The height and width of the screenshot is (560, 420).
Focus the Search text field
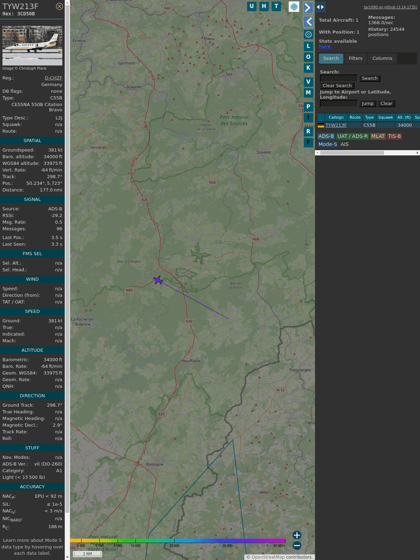click(339, 78)
